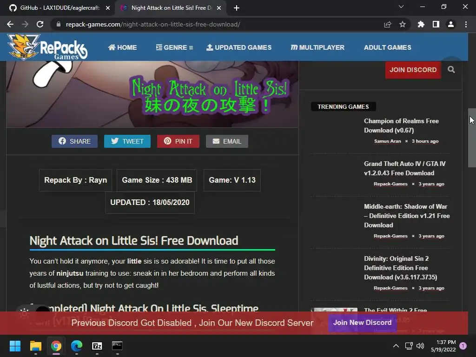Image resolution: width=476 pixels, height=357 pixels.
Task: Click the volume speaker tray icon
Action: tap(420, 346)
